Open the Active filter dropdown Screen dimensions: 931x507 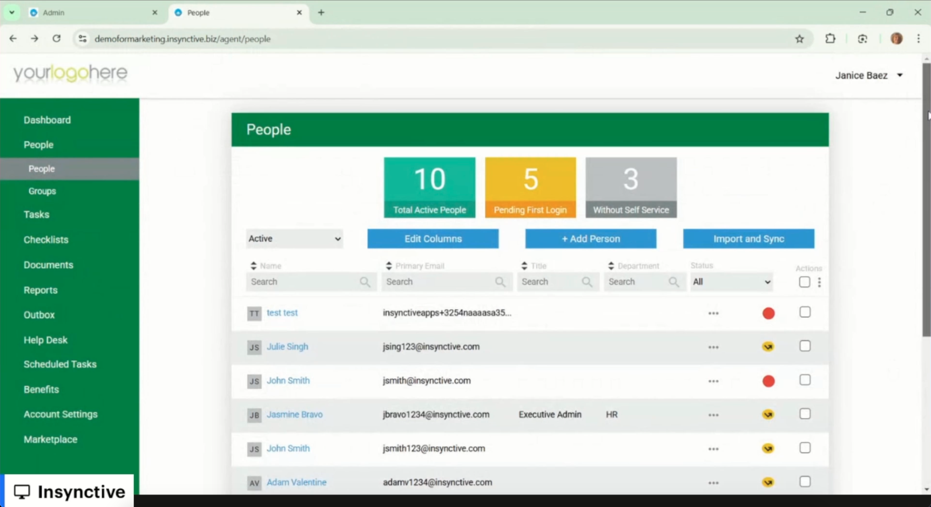pos(294,239)
